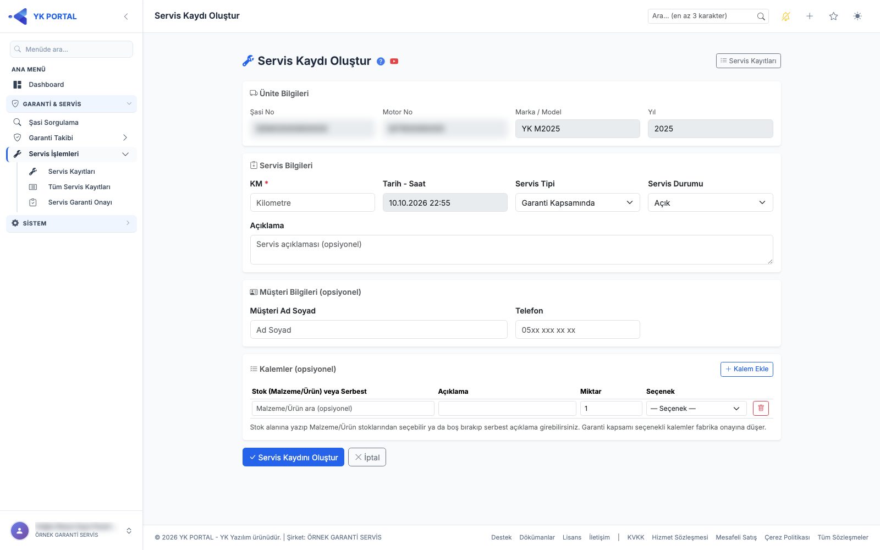Toggle the notifications bell icon
This screenshot has width=880, height=550.
[x=786, y=16]
